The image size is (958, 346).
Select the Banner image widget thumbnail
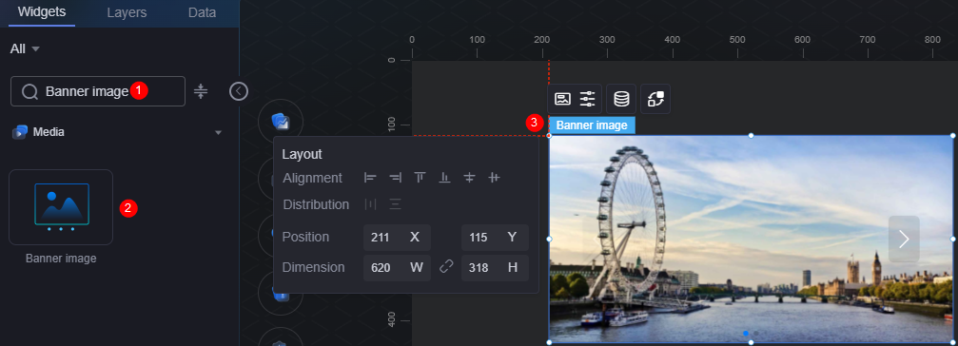[61, 207]
